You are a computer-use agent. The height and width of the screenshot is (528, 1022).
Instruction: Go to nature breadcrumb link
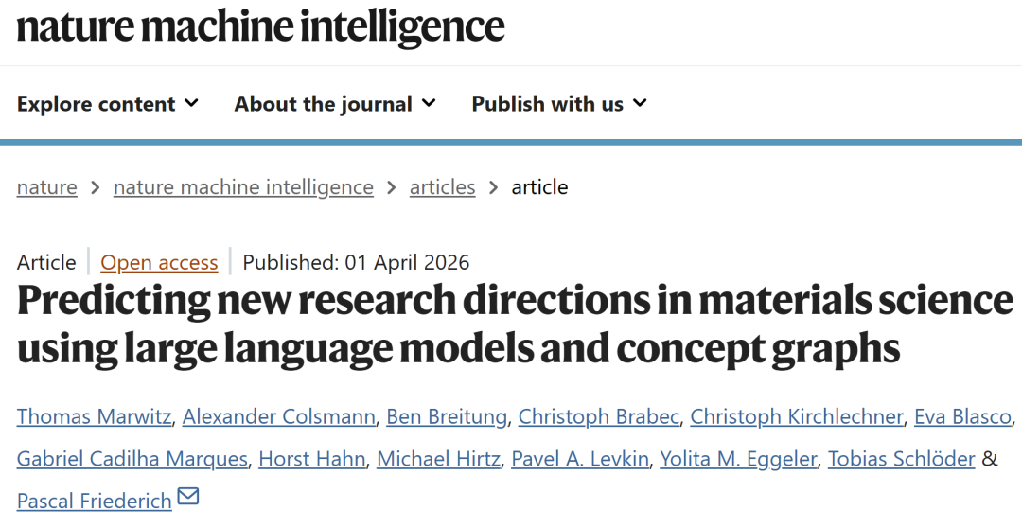(46, 187)
